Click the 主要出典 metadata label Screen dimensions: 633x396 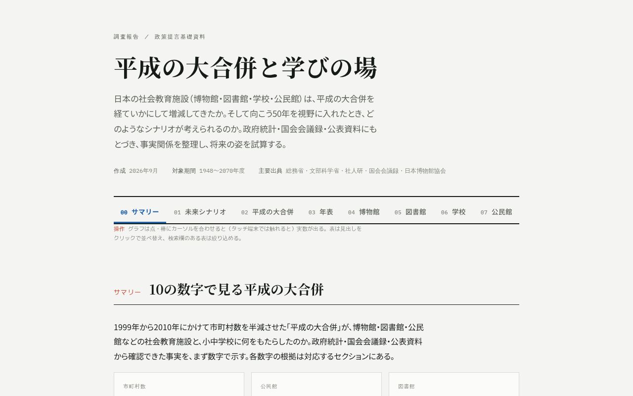pyautogui.click(x=271, y=171)
